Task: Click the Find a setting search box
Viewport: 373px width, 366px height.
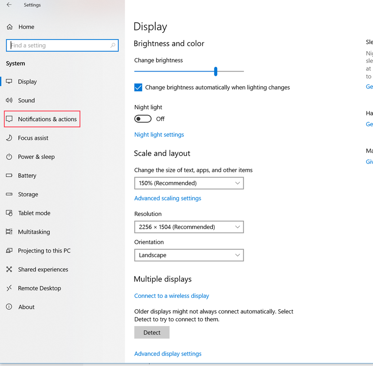Action: tap(62, 45)
